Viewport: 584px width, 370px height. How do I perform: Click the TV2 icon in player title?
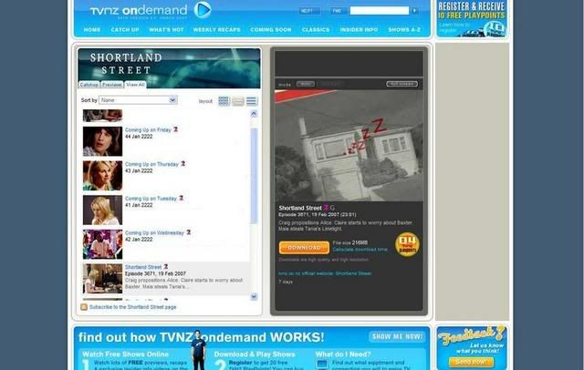[326, 208]
